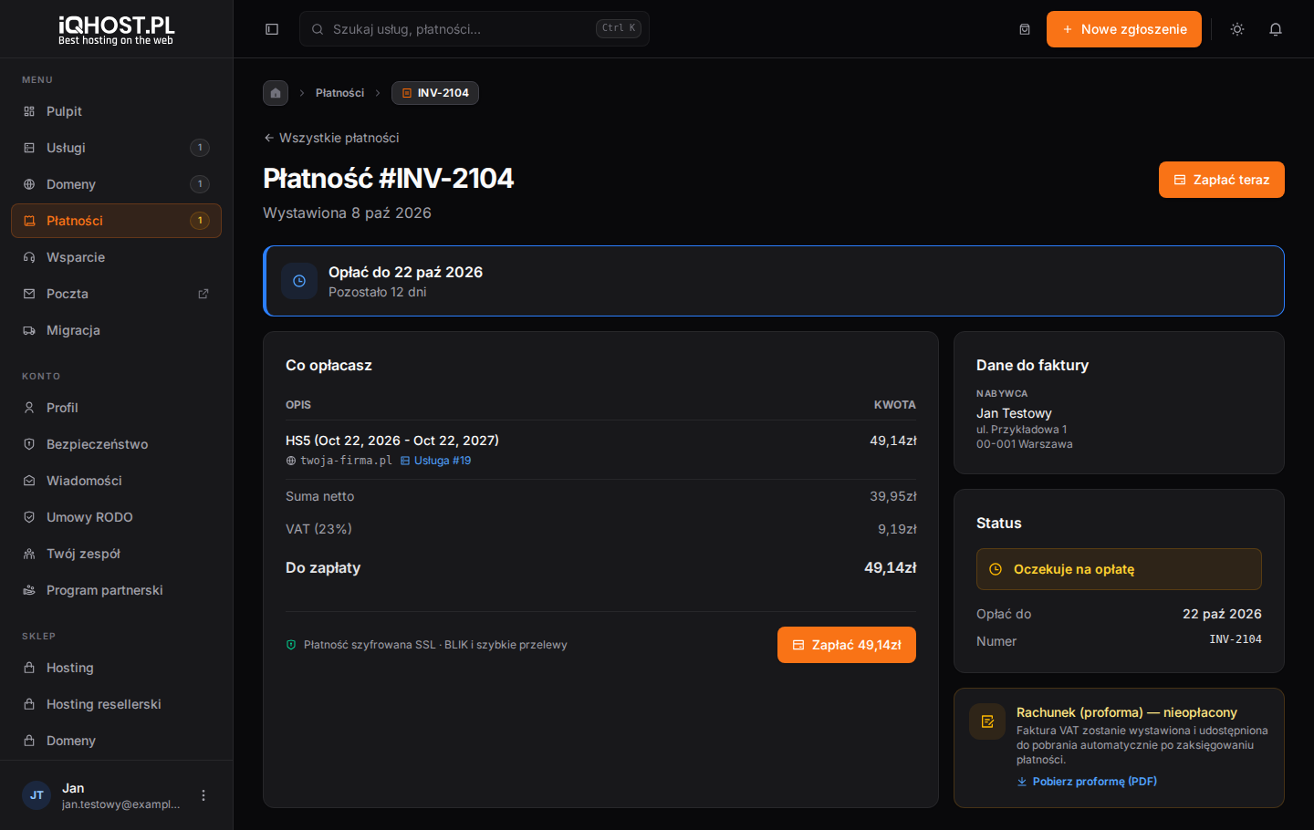Switch theme with the sun icon
1314x830 pixels.
[x=1237, y=29]
